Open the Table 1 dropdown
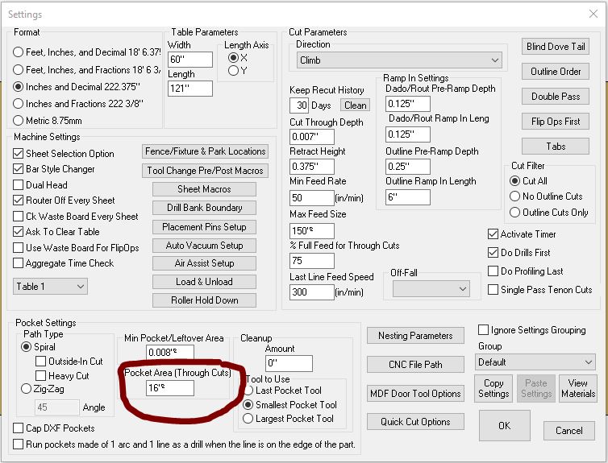 (x=50, y=287)
